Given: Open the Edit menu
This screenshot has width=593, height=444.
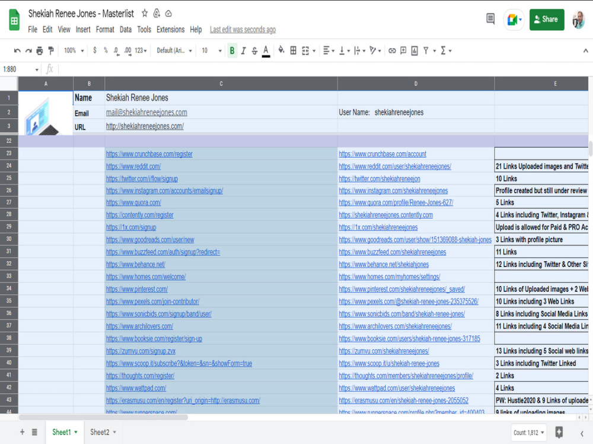Looking at the screenshot, I should pyautogui.click(x=47, y=30).
